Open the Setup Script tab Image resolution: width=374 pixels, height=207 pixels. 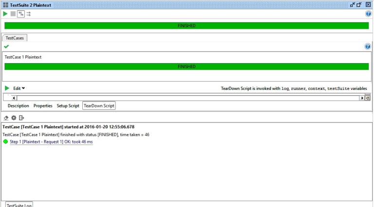click(68, 105)
